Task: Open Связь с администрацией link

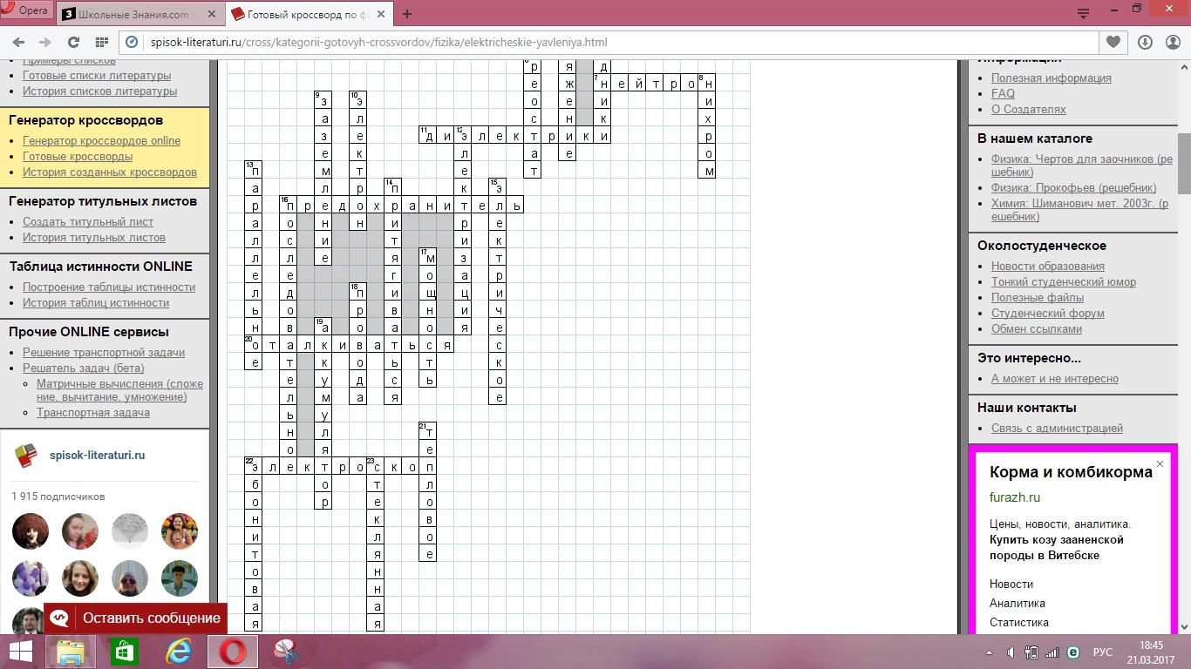Action: (1057, 429)
